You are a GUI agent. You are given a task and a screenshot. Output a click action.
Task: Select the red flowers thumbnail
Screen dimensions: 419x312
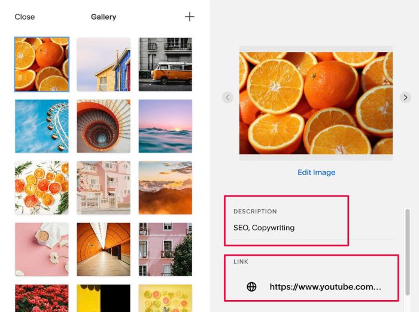[x=42, y=298]
